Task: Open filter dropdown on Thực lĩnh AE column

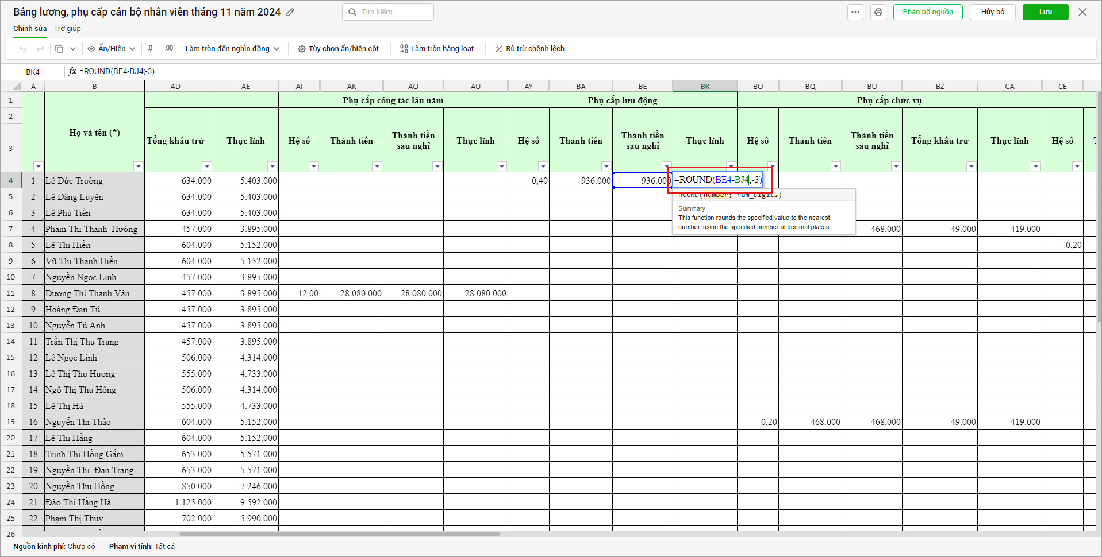Action: pos(272,167)
